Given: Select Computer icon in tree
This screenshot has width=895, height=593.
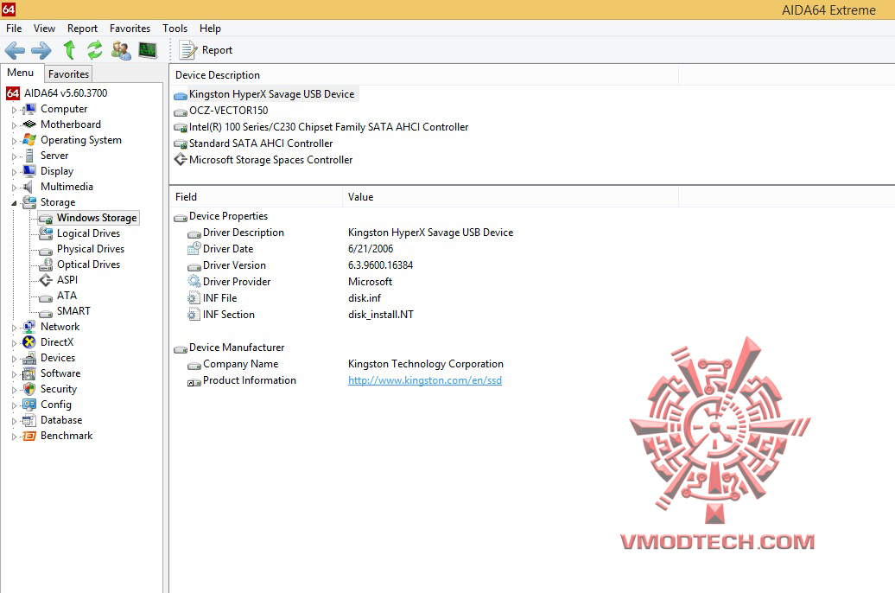Looking at the screenshot, I should 29,109.
